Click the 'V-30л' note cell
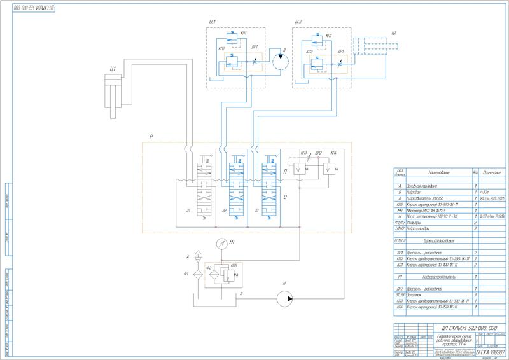The width and height of the screenshot is (509, 360). tap(492, 192)
